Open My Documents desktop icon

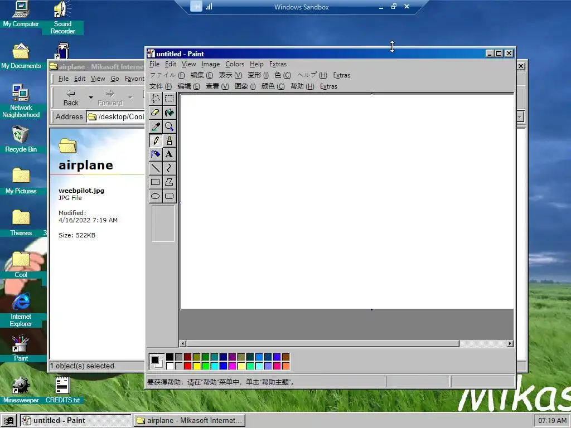click(x=21, y=56)
